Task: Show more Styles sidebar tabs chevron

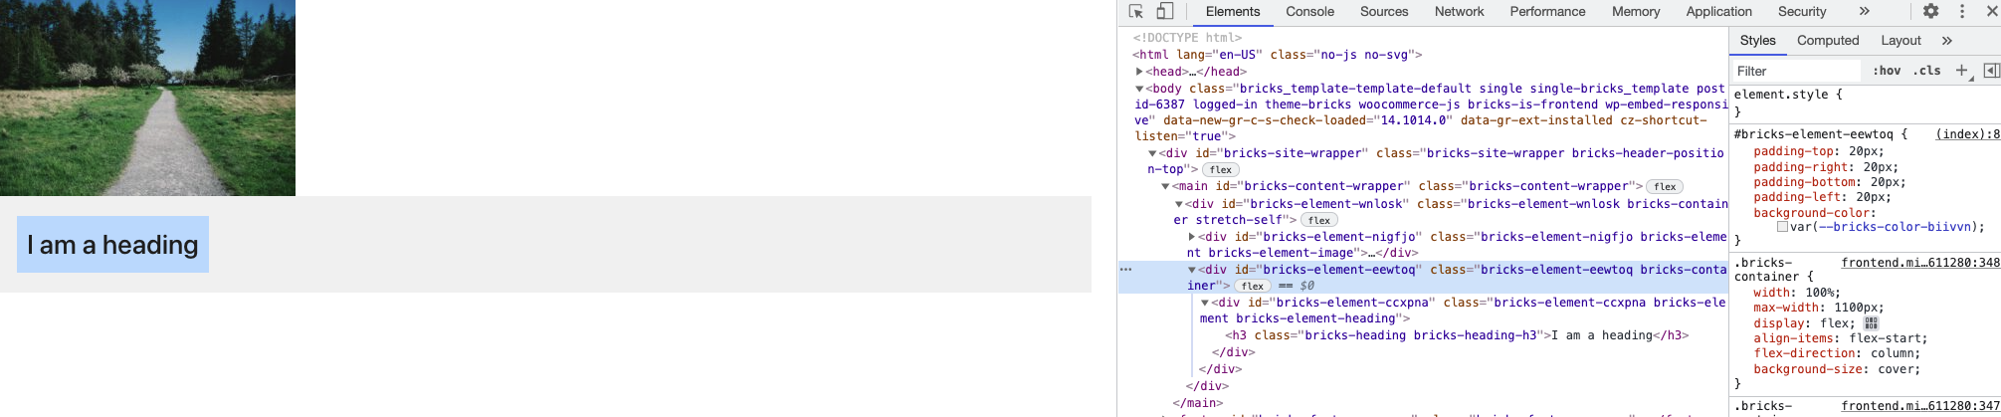Action: pyautogui.click(x=1946, y=41)
